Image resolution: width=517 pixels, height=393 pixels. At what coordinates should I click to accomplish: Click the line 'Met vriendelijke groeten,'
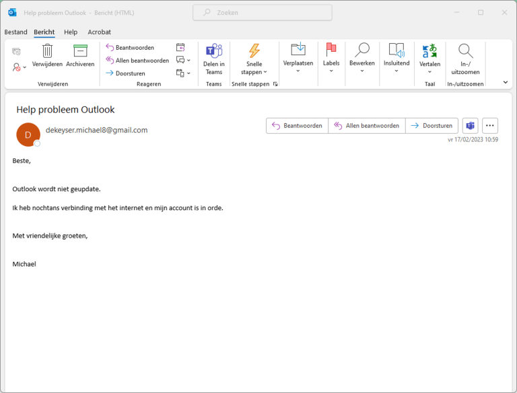coord(50,236)
